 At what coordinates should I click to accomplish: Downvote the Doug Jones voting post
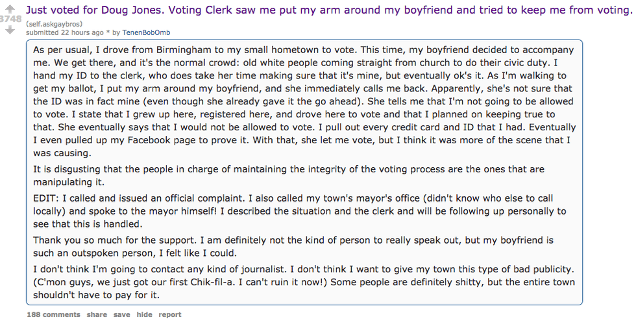click(10, 30)
